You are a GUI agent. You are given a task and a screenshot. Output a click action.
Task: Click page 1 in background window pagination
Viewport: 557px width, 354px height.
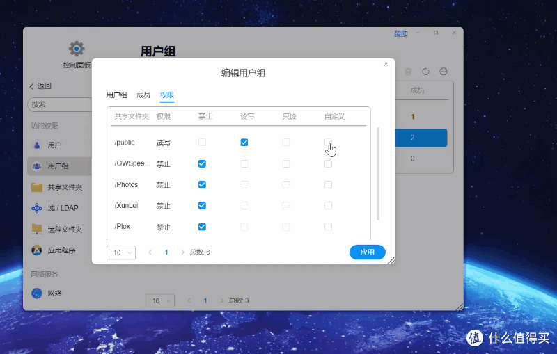point(205,300)
